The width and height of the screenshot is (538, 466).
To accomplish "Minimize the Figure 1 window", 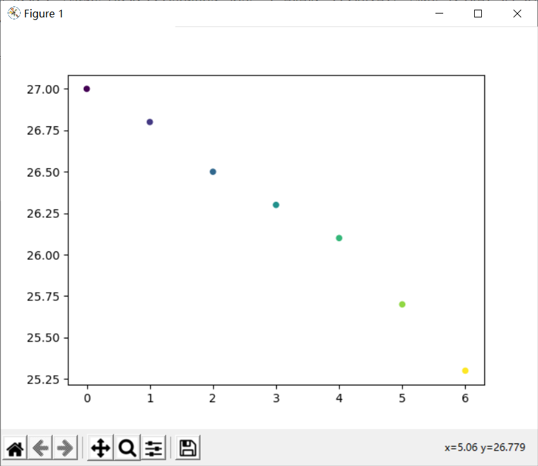I will click(439, 14).
